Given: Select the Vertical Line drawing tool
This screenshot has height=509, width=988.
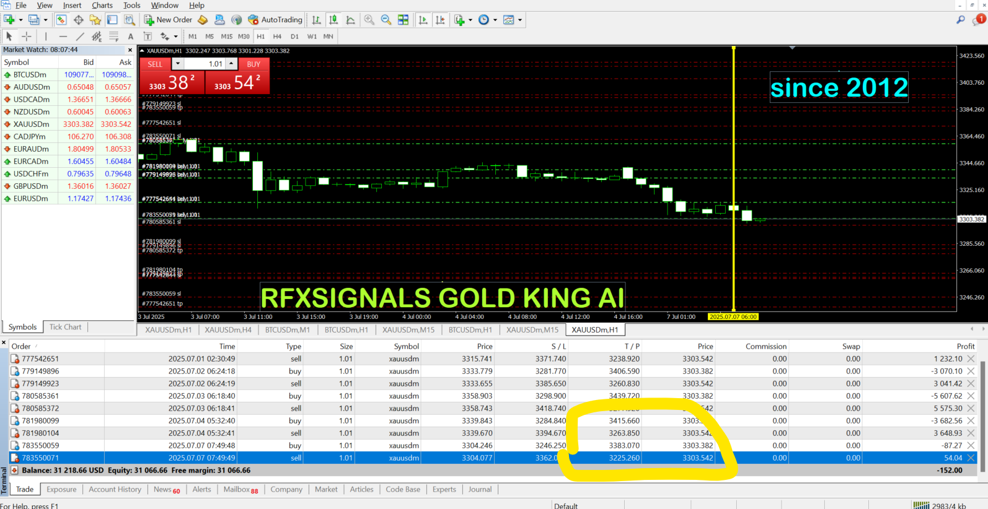Looking at the screenshot, I should (46, 37).
